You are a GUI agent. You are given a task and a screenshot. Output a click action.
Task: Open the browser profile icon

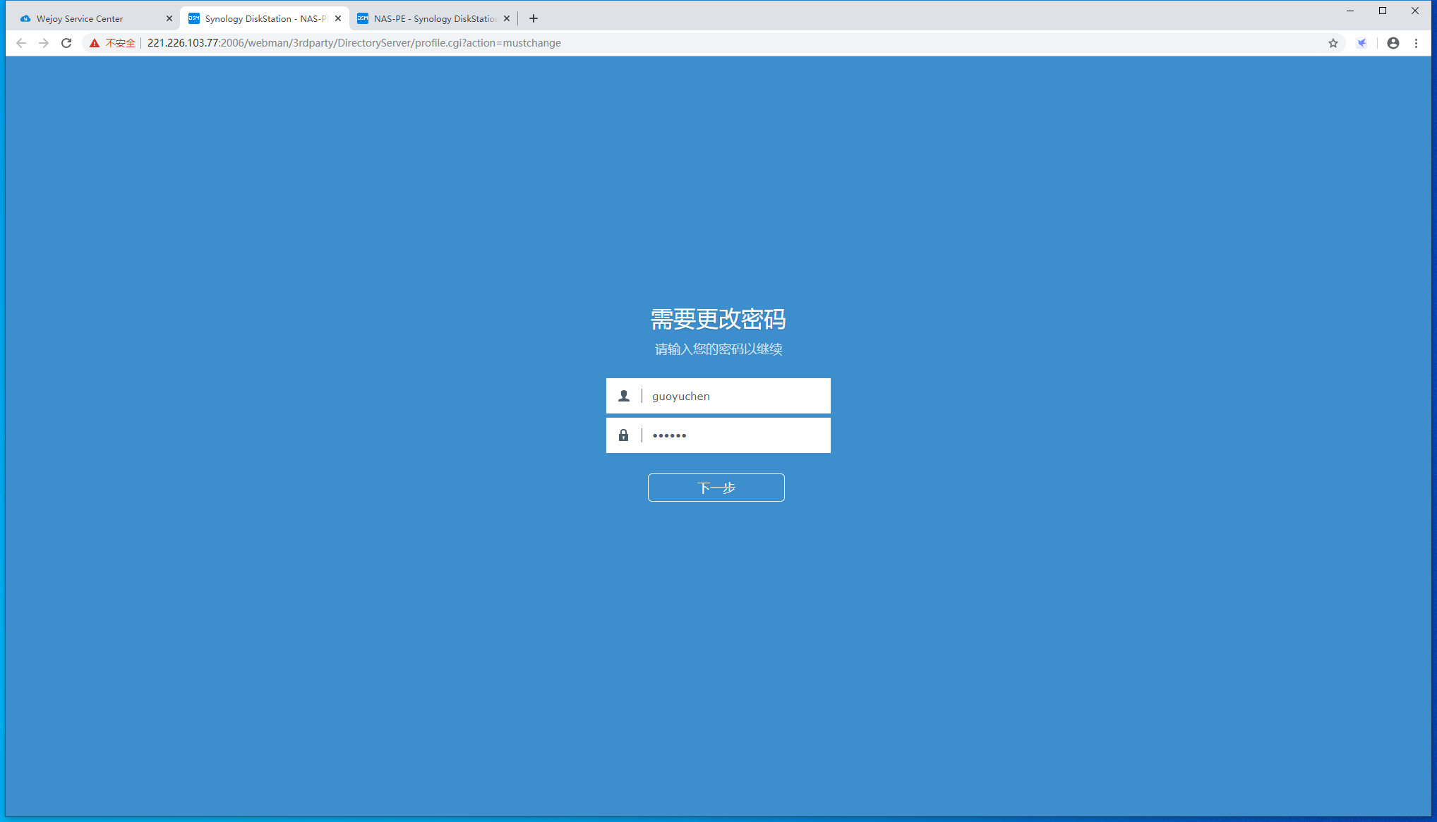[x=1393, y=43]
